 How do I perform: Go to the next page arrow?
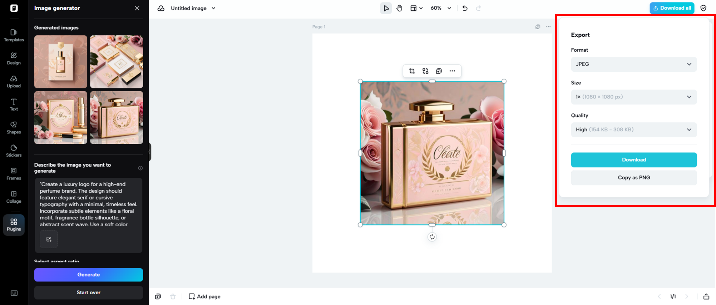coord(687,296)
